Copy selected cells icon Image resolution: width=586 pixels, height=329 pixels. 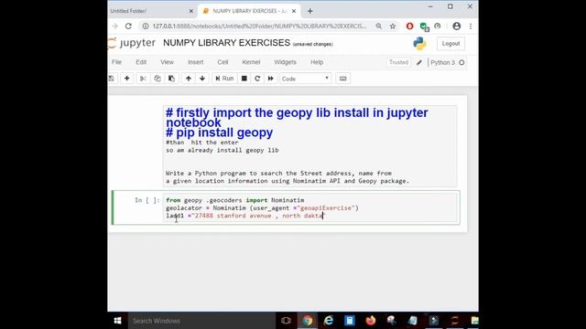(x=157, y=79)
